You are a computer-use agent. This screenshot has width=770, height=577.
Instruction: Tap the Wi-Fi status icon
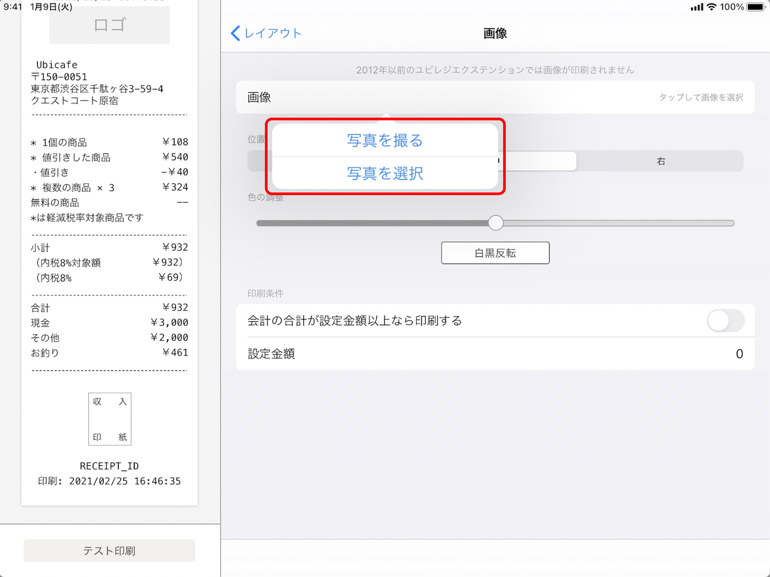(711, 7)
